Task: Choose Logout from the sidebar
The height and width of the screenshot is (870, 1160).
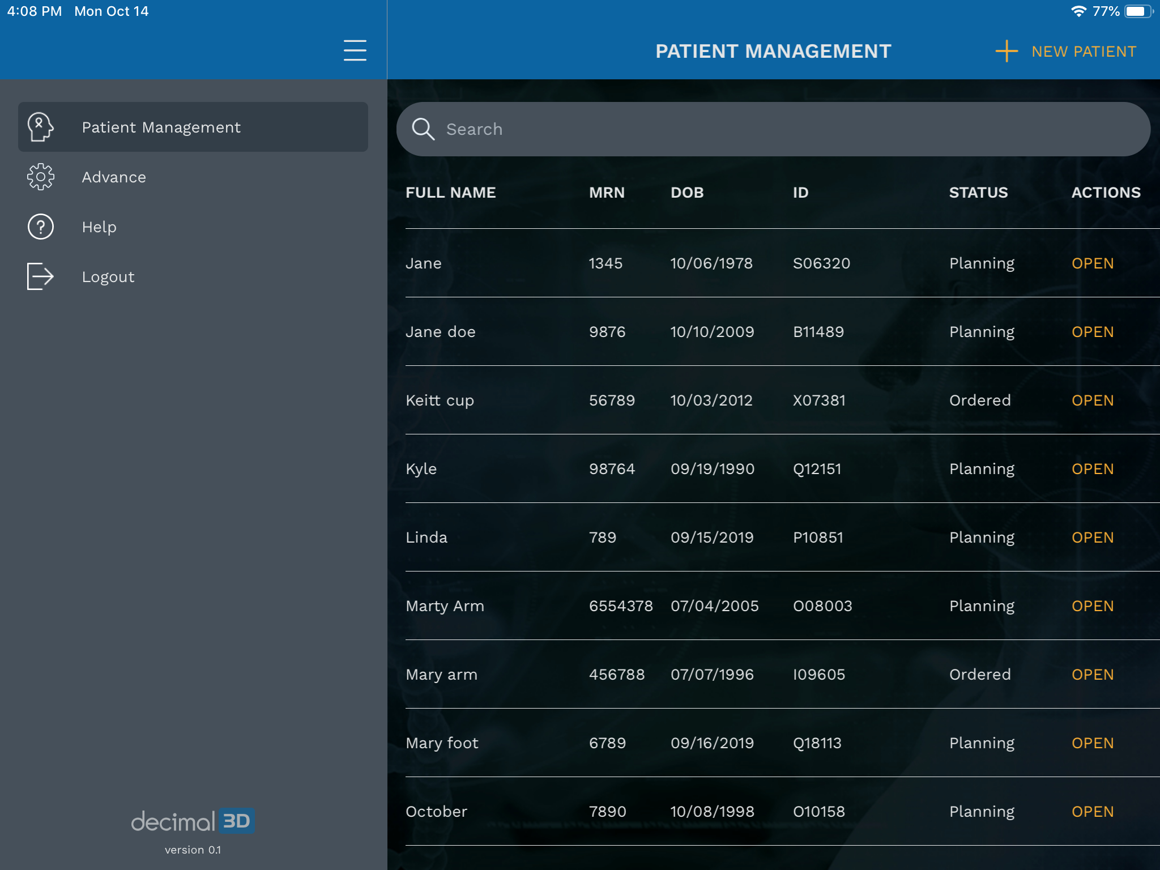Action: click(x=108, y=277)
